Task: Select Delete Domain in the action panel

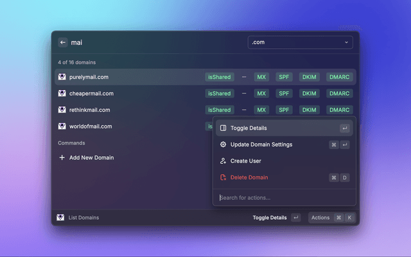Action: pyautogui.click(x=249, y=177)
